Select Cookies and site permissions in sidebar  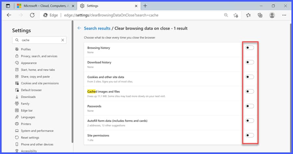(x=40, y=83)
